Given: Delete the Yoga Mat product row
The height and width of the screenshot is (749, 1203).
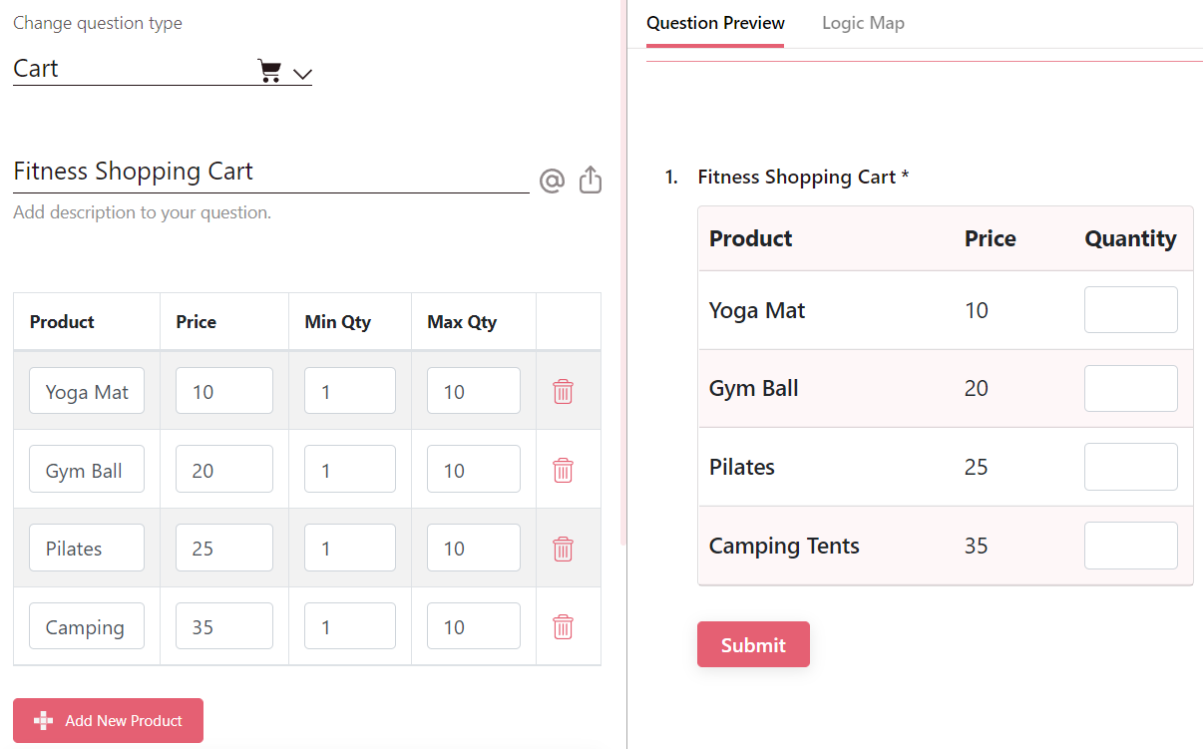Looking at the screenshot, I should pyautogui.click(x=563, y=391).
